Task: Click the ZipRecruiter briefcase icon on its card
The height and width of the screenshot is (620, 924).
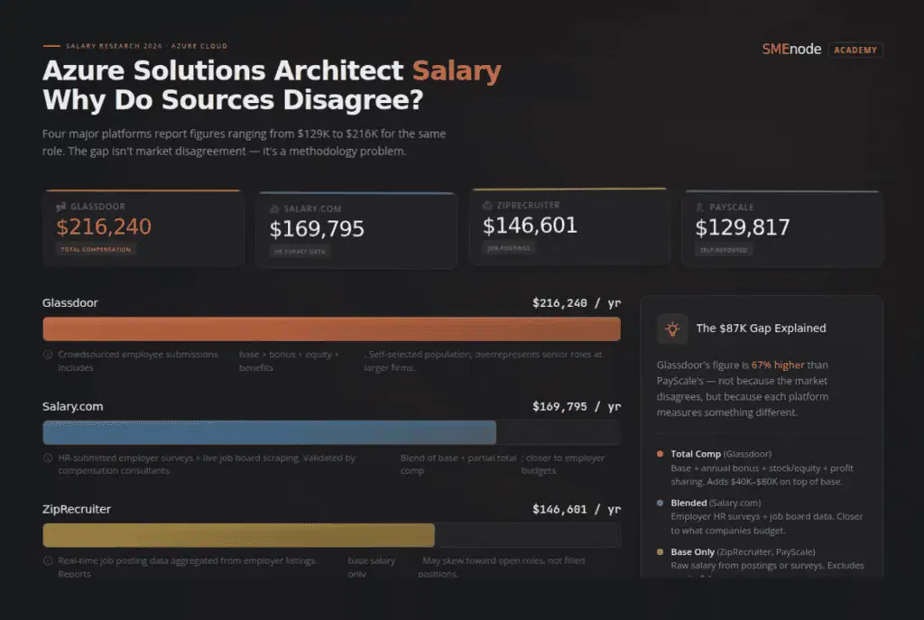Action: [x=485, y=205]
